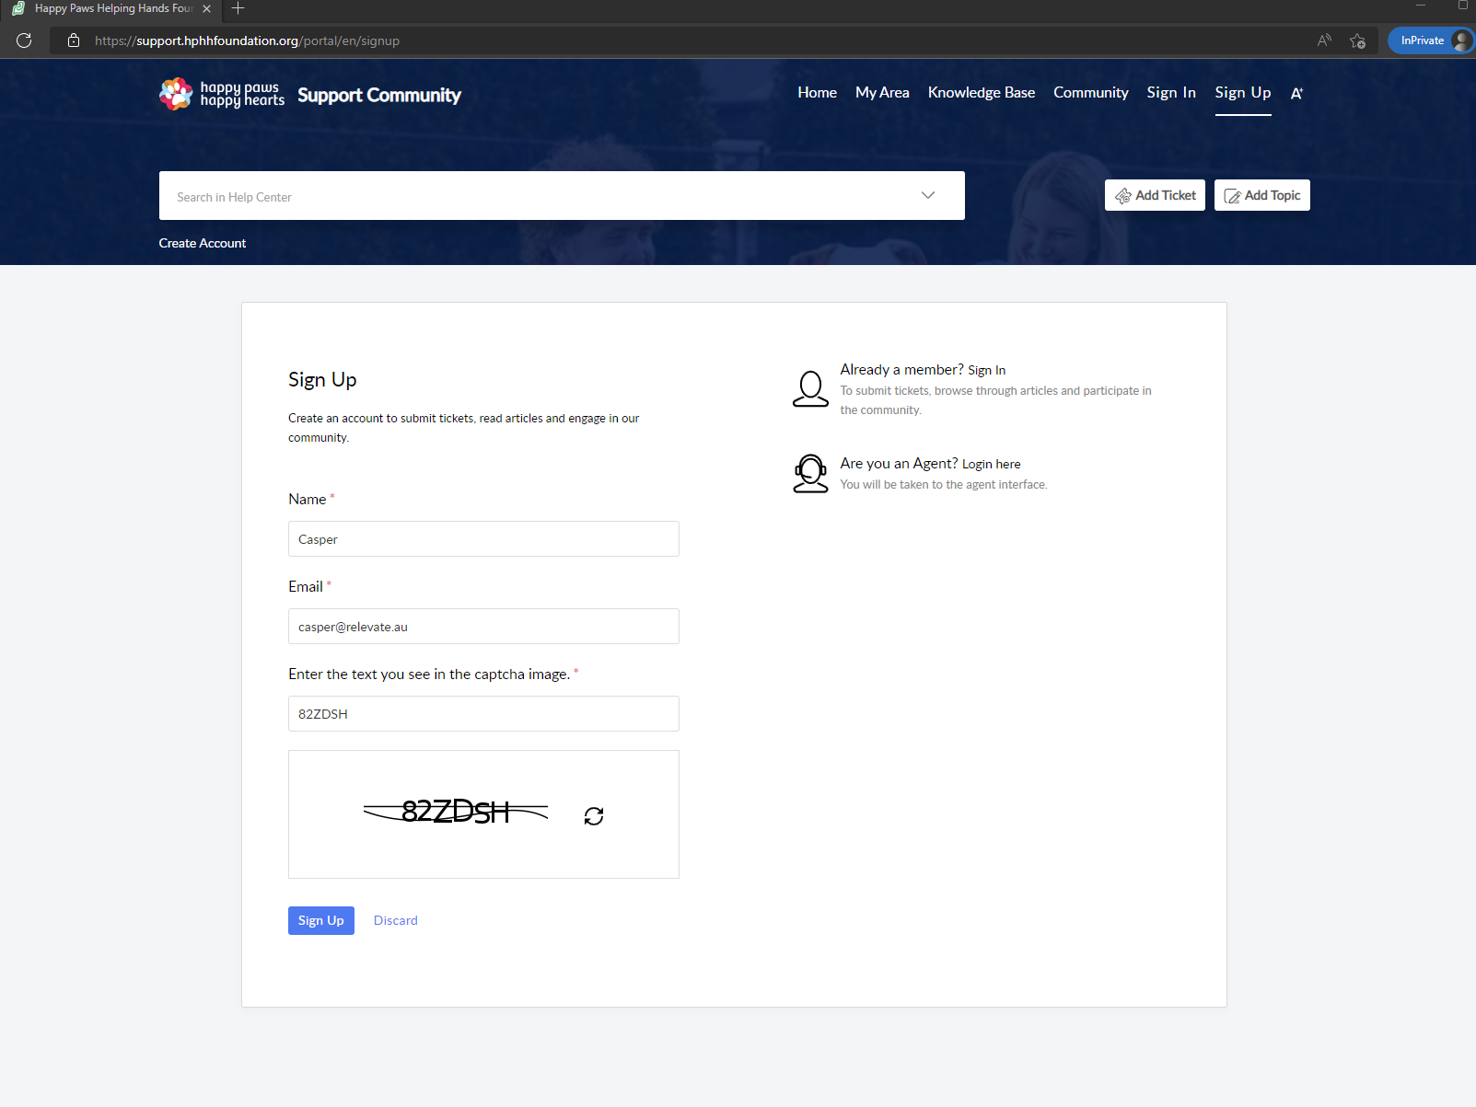The image size is (1476, 1107).
Task: Refresh the captcha image
Action: point(594,816)
